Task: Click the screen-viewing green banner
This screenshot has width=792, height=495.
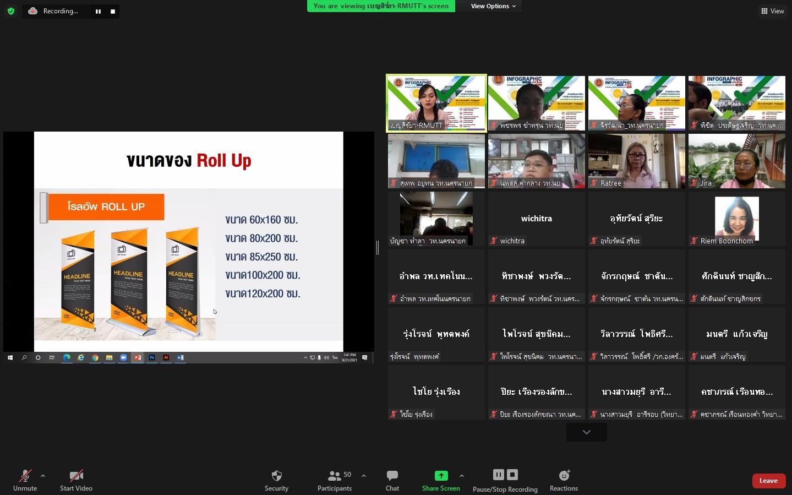Action: pos(381,6)
